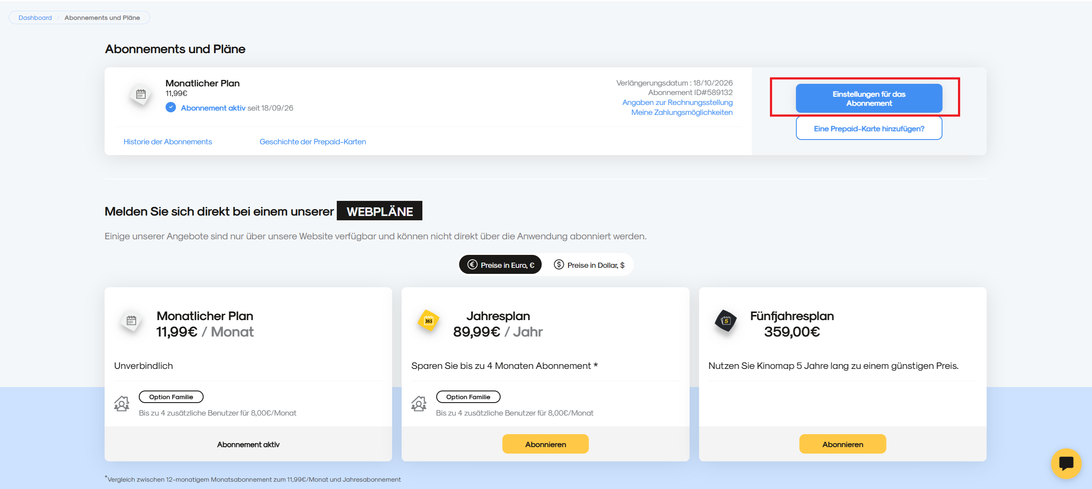Select Option Familie pill in Jahresplan
Viewport: 1092px width, 489px height.
[468, 397]
